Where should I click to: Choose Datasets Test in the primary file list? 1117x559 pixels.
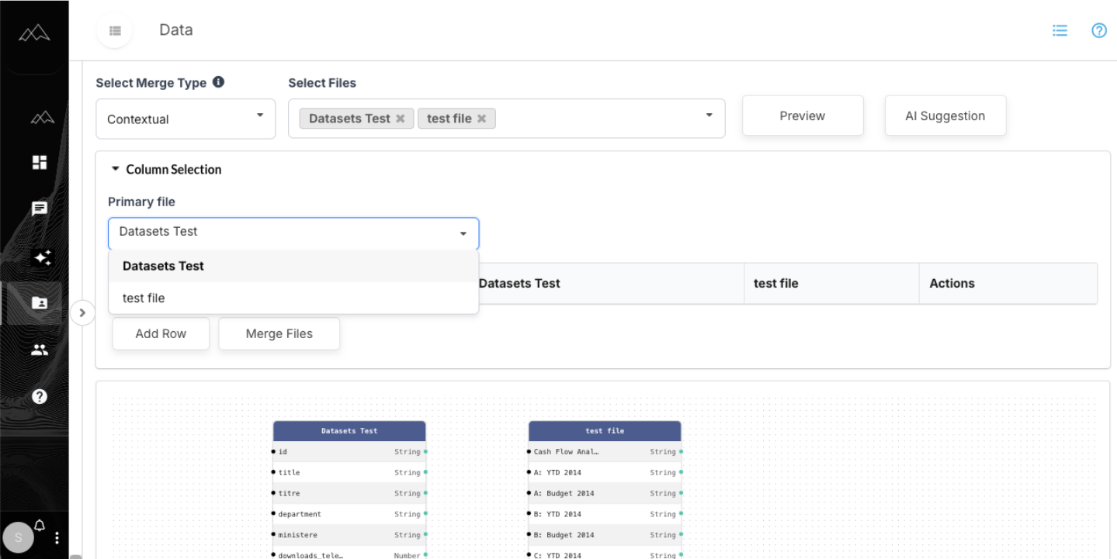(163, 266)
